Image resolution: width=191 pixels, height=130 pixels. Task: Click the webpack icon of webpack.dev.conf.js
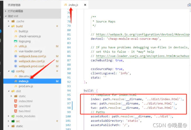[x=16, y=61]
